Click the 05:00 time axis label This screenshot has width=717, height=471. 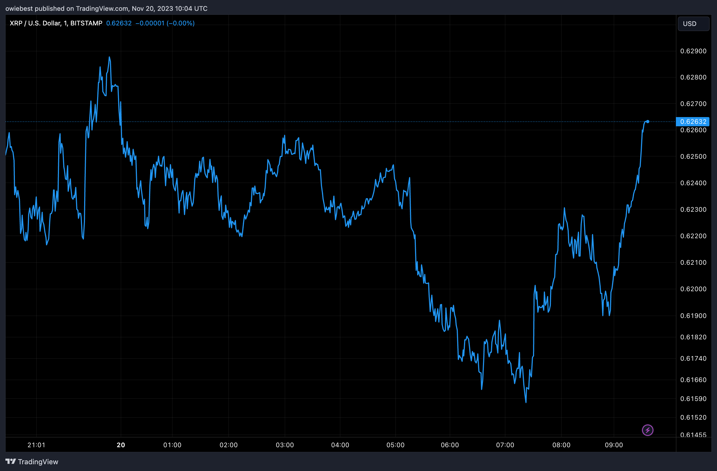point(395,445)
